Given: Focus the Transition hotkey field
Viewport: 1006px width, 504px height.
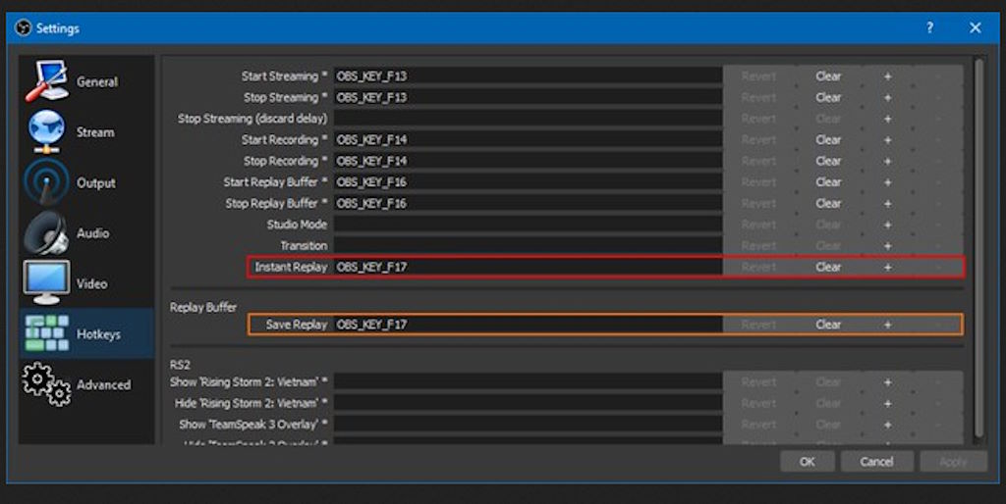Looking at the screenshot, I should tap(528, 246).
